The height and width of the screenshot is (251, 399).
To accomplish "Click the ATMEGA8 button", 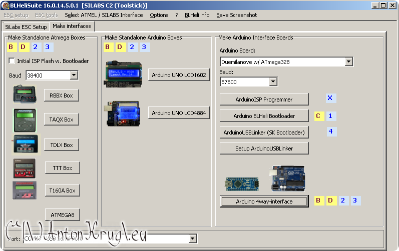I will [x=63, y=214].
